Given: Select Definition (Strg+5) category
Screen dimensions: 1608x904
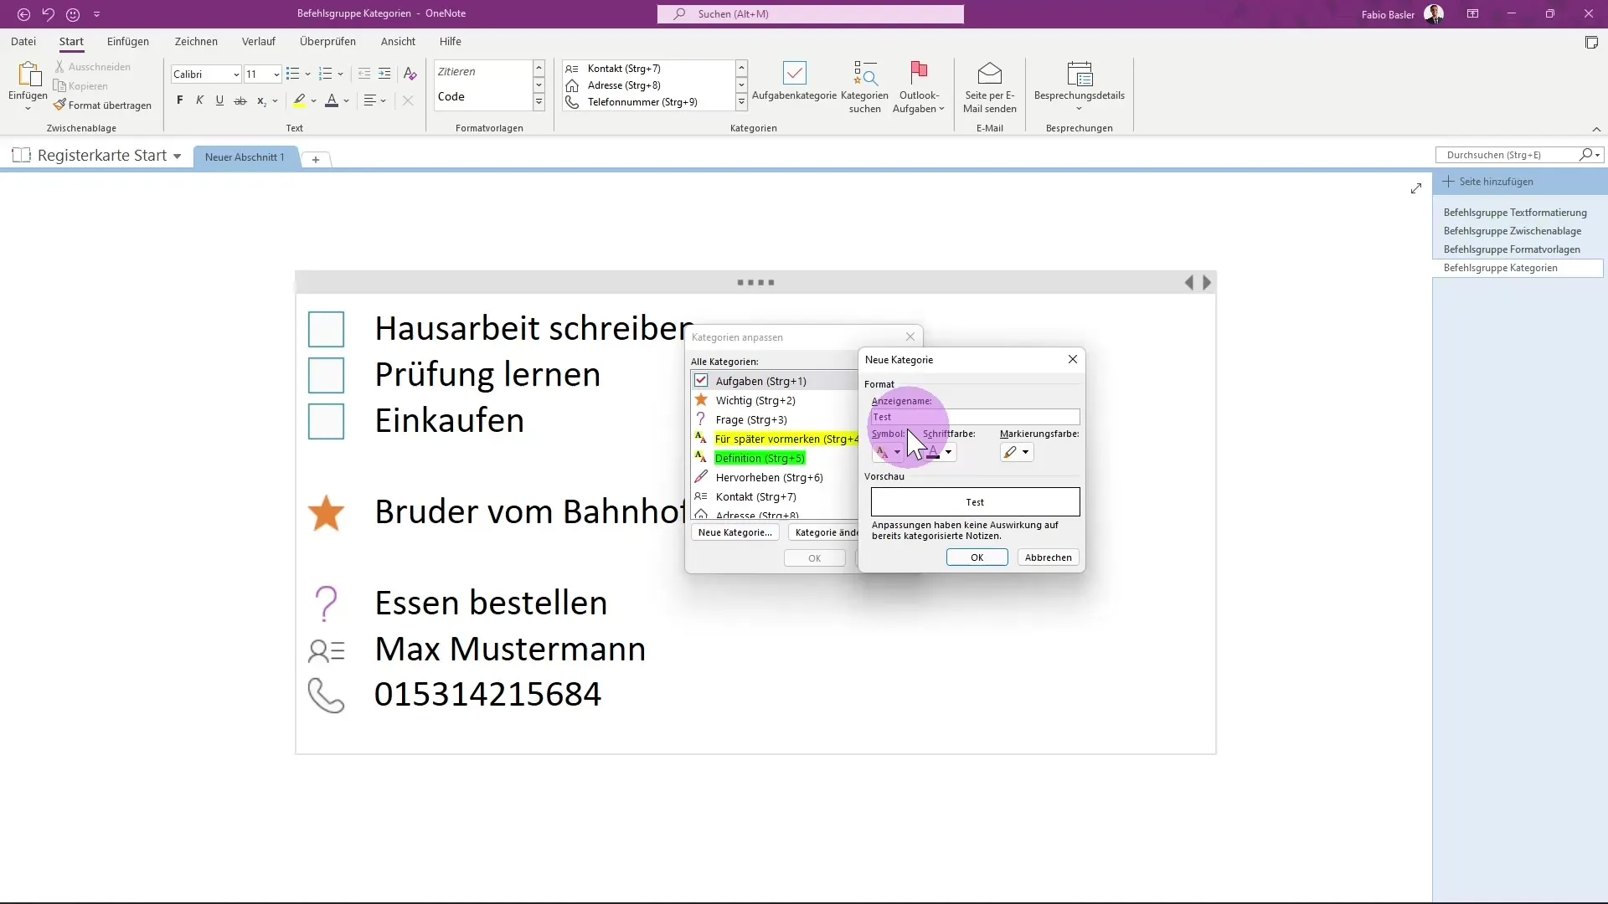Looking at the screenshot, I should (775, 458).
